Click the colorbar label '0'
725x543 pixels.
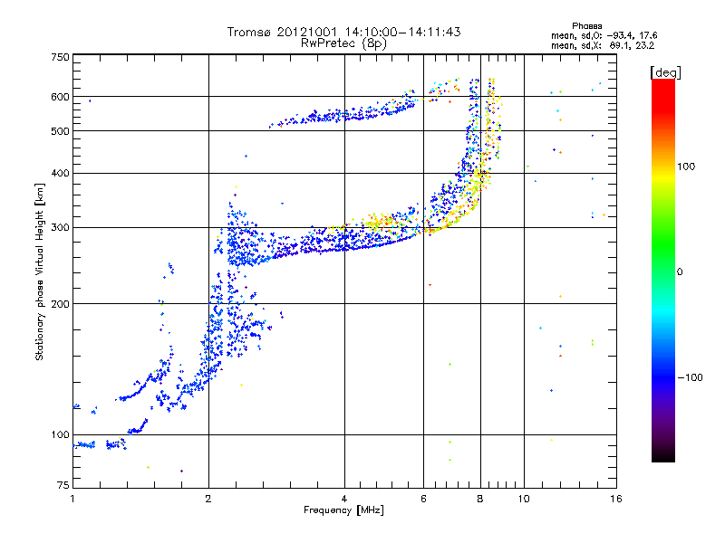[680, 272]
